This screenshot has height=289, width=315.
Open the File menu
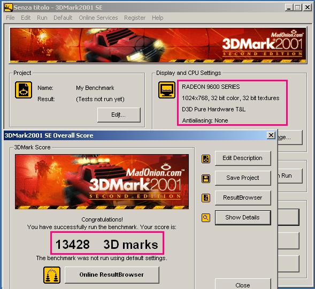pyautogui.click(x=10, y=18)
